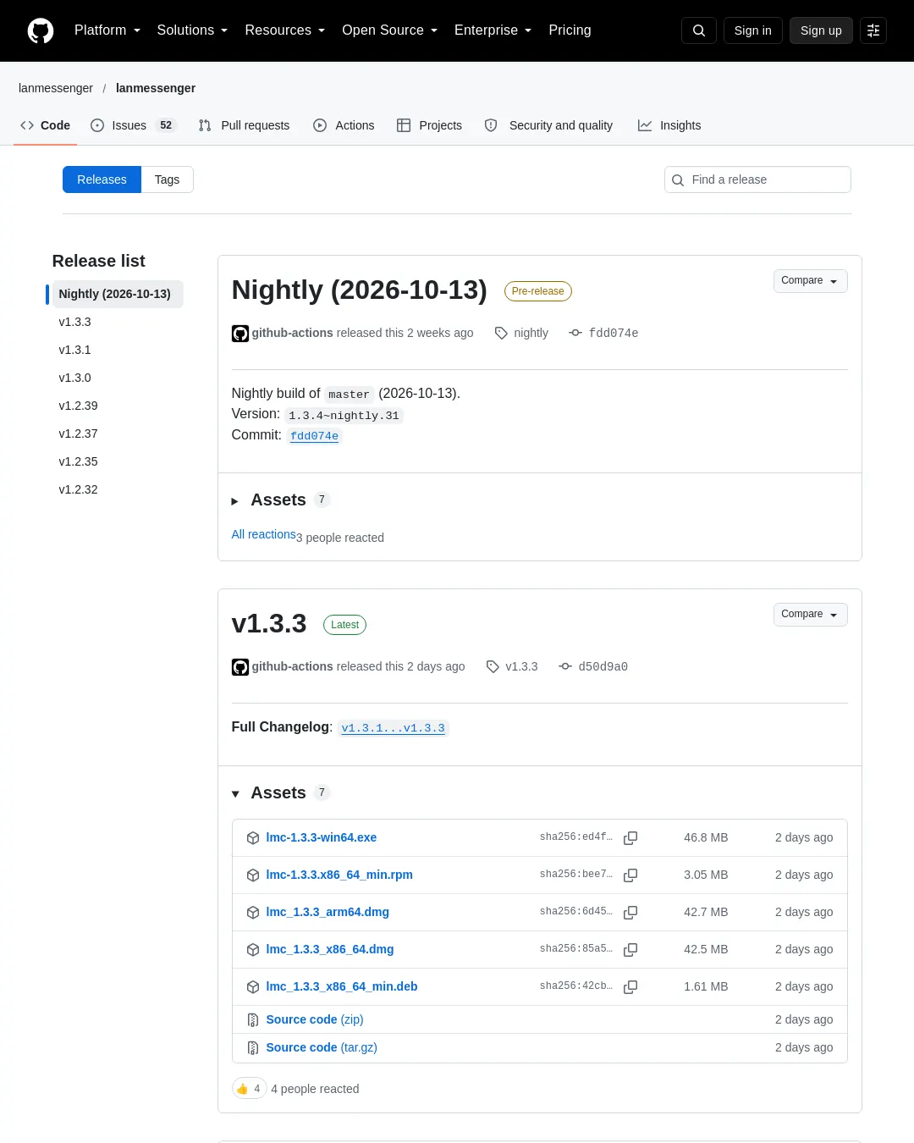
Task: Click the tag icon next to v1.3.3
Action: (x=493, y=667)
